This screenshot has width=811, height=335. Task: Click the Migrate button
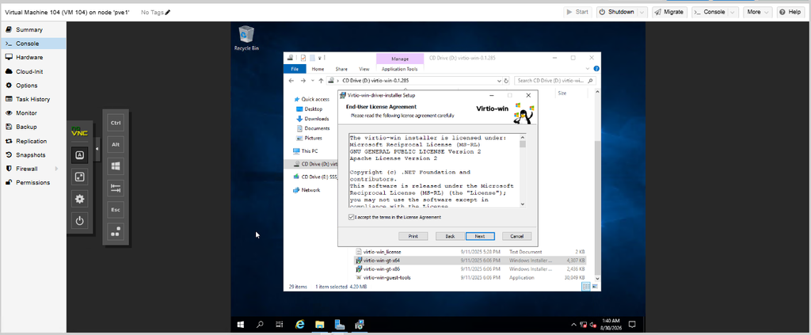(670, 12)
